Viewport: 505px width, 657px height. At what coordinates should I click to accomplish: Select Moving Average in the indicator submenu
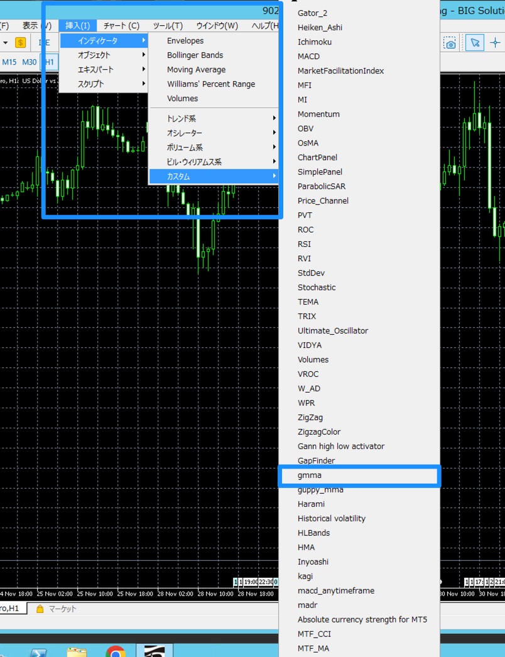[196, 70]
